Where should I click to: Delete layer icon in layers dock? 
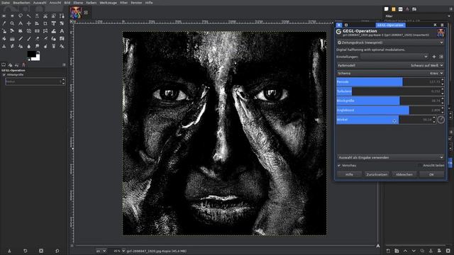[448, 251]
